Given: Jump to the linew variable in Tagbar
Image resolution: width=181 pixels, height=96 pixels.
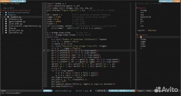Looking at the screenshot, I should click(x=143, y=39).
